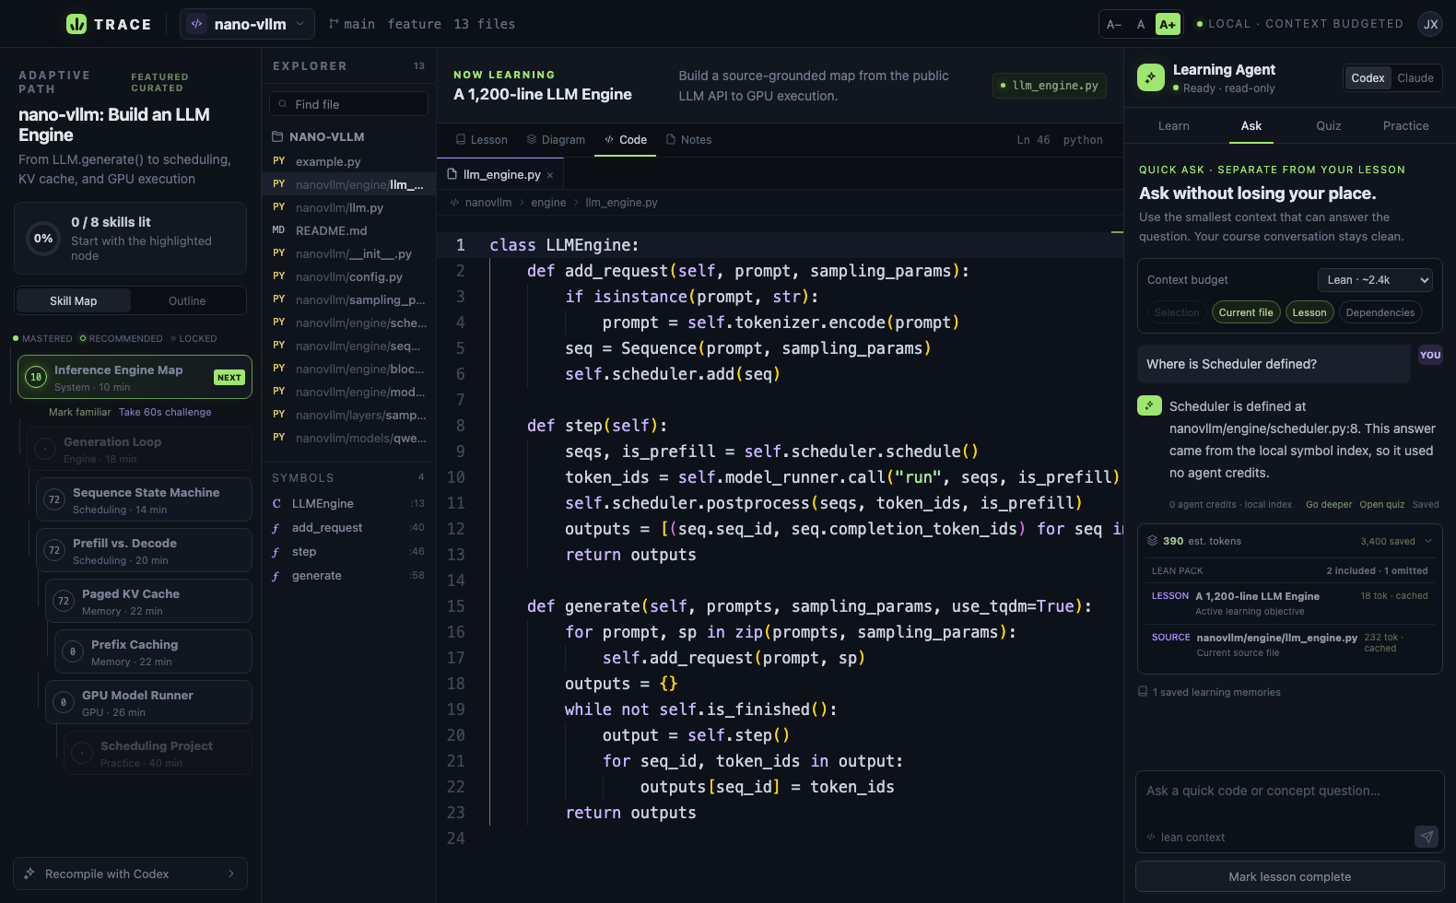This screenshot has width=1456, height=903.
Task: Click the Learning Agent sparkle icon
Action: coord(1150,77)
